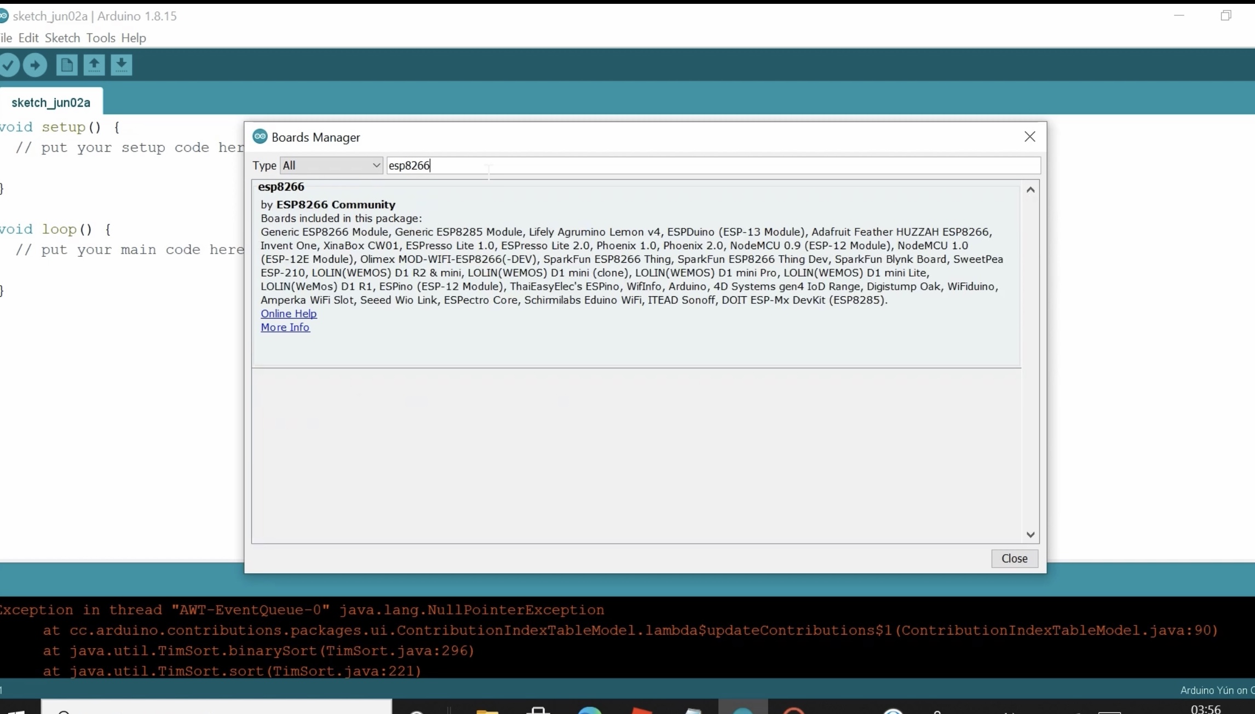Open the Tools menu
1255x714 pixels.
(x=101, y=38)
